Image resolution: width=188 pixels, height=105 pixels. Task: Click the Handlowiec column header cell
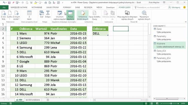(60, 29)
